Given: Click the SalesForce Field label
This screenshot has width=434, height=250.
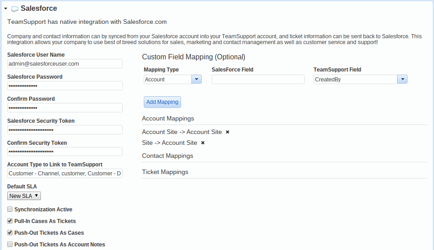Looking at the screenshot, I should point(232,70).
